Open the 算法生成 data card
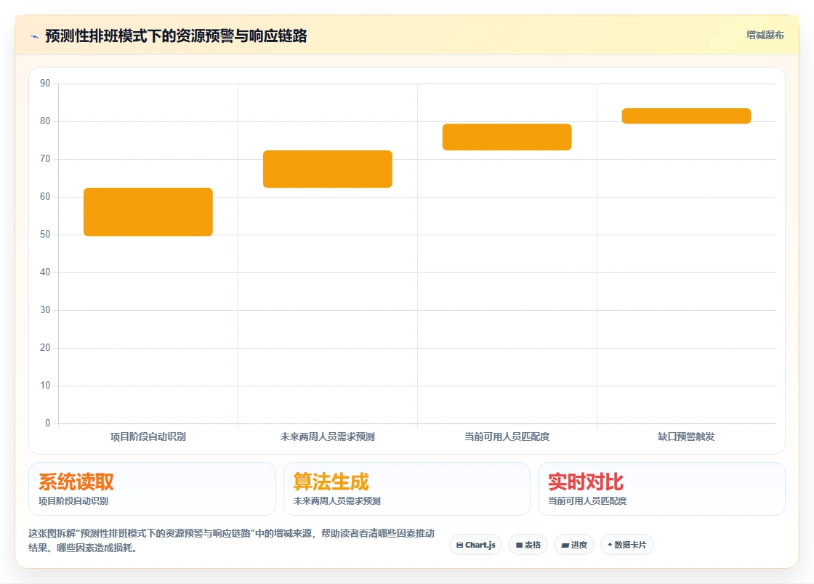Viewport: 814px width, 584px height. click(406, 489)
